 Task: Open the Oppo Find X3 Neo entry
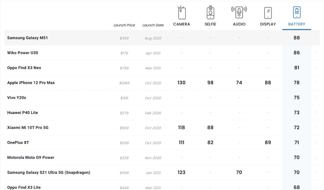pyautogui.click(x=24, y=68)
